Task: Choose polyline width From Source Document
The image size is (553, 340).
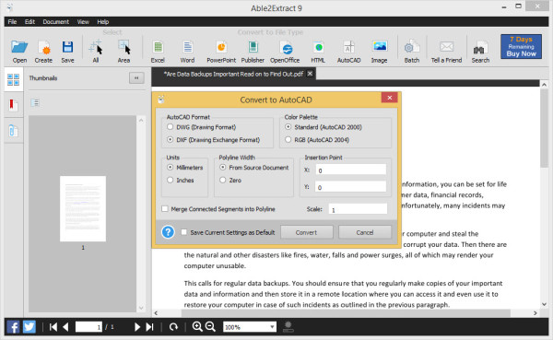Action: pos(222,167)
